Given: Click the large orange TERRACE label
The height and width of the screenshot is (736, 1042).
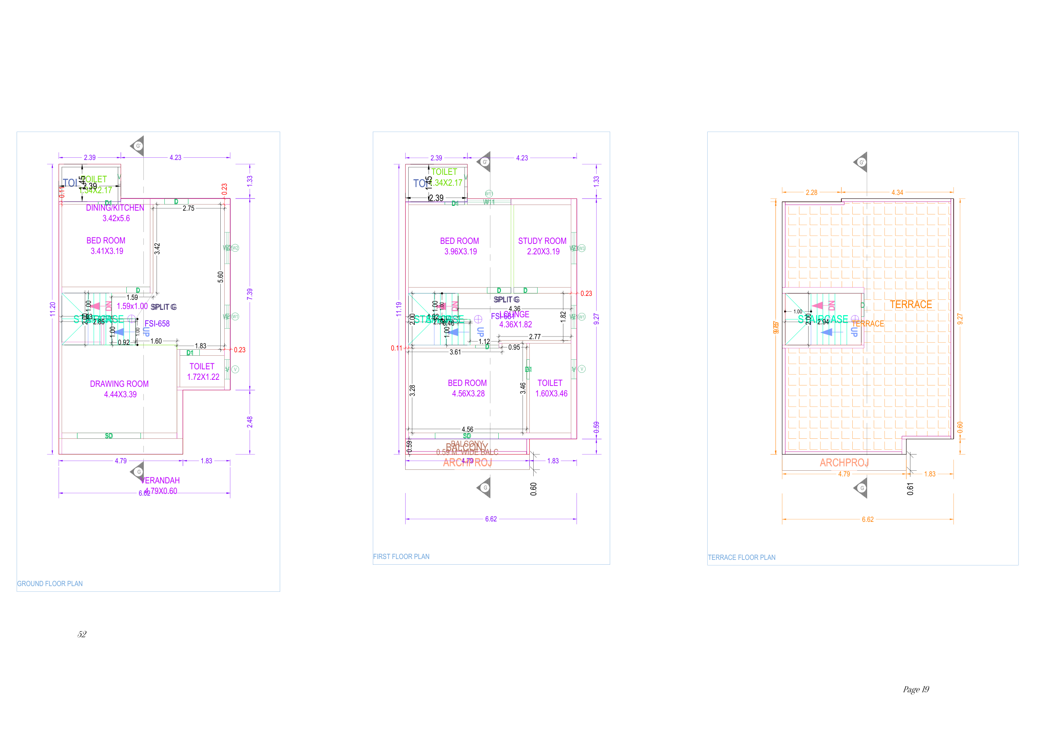Looking at the screenshot, I should pos(910,305).
